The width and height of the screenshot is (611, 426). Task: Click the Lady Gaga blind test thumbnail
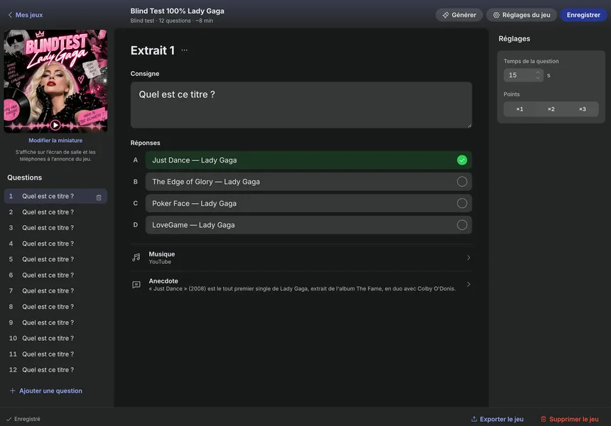click(55, 81)
